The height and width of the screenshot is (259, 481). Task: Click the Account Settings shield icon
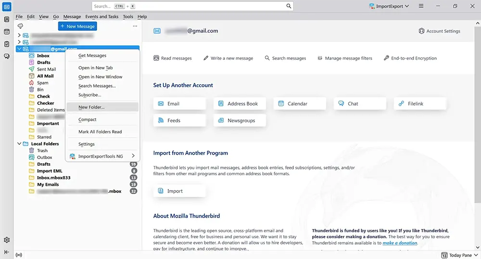421,31
